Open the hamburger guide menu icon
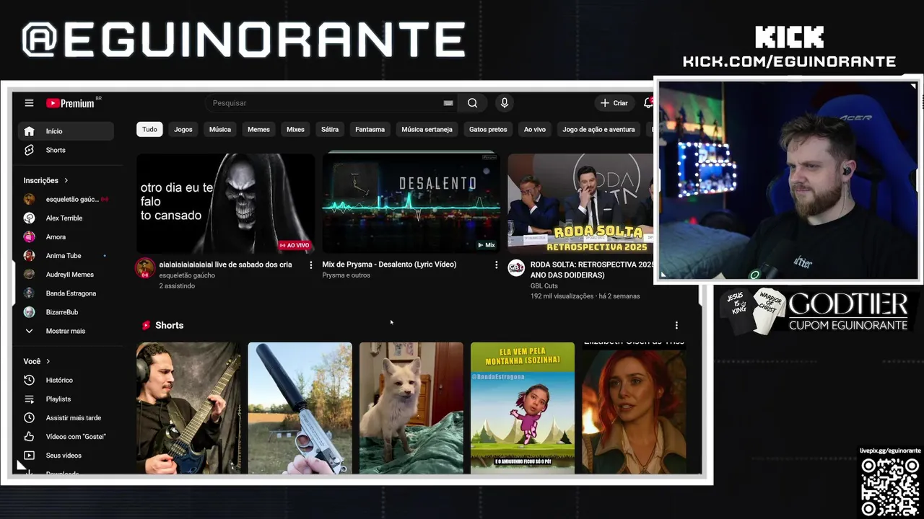Screen dimensions: 924x519 click(x=29, y=103)
